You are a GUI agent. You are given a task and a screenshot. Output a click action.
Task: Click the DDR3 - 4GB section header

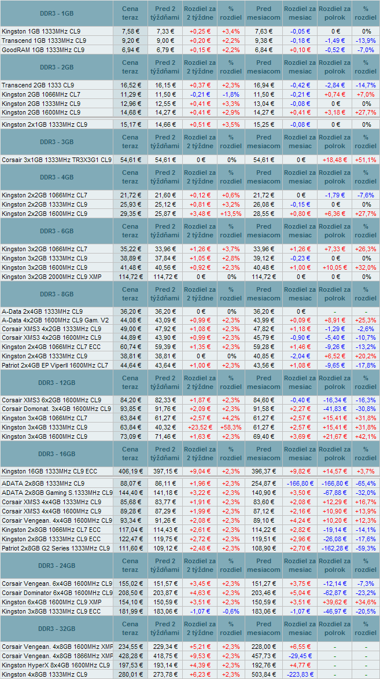pos(57,178)
